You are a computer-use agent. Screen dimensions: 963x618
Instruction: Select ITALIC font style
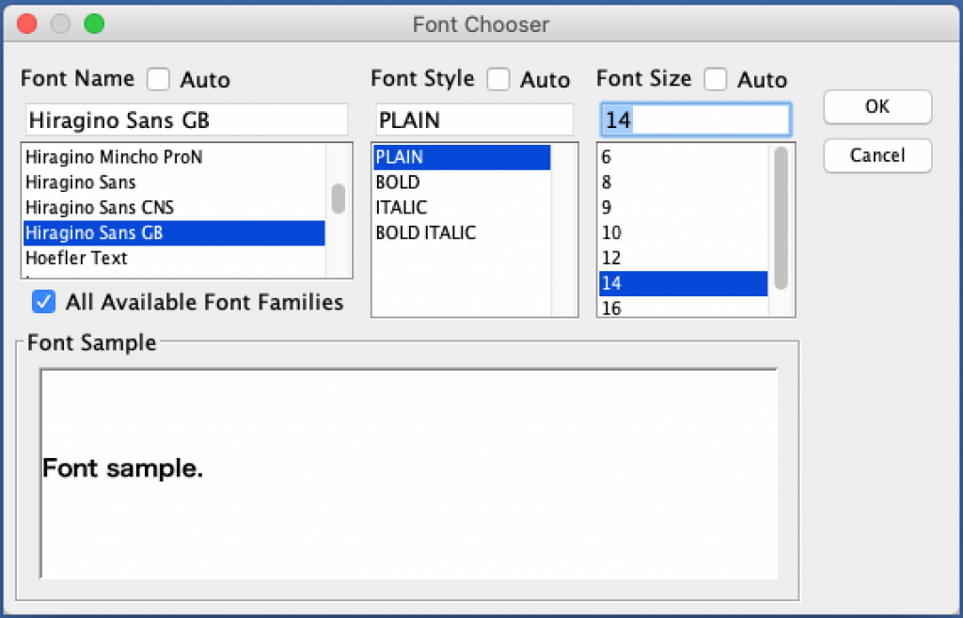tap(402, 207)
